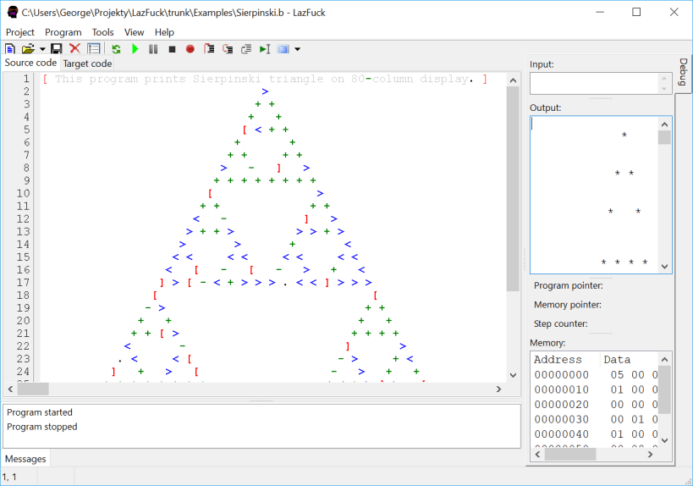Switch to the Target code tab

click(x=87, y=64)
